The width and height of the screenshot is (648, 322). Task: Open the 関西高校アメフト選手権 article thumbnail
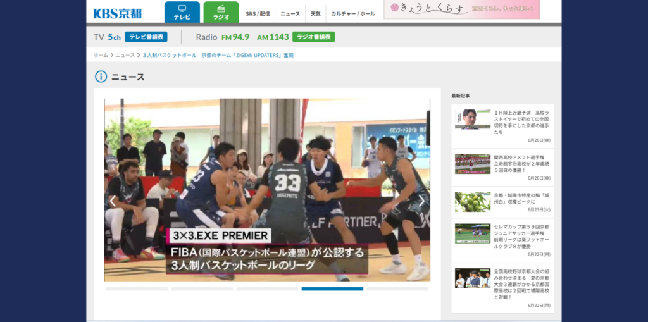473,164
